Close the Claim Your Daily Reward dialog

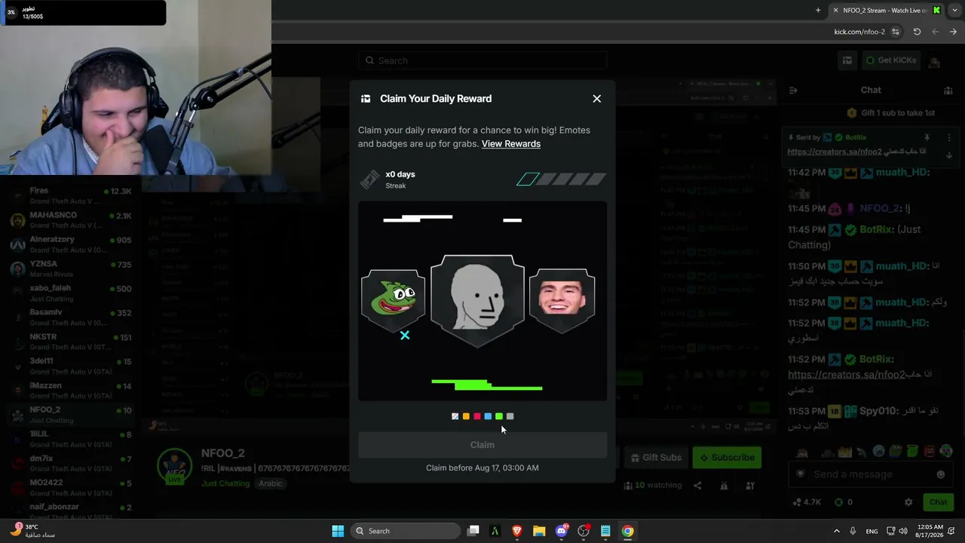coord(597,99)
